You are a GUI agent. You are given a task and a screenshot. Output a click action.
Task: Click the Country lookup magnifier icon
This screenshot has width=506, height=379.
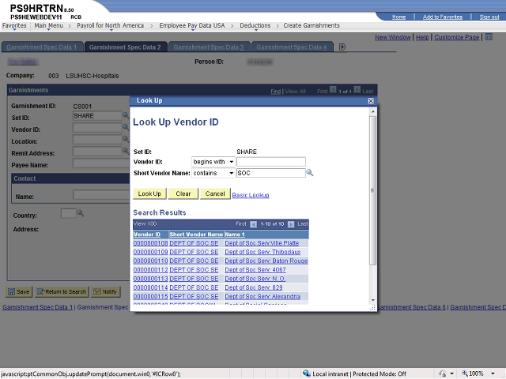81,213
